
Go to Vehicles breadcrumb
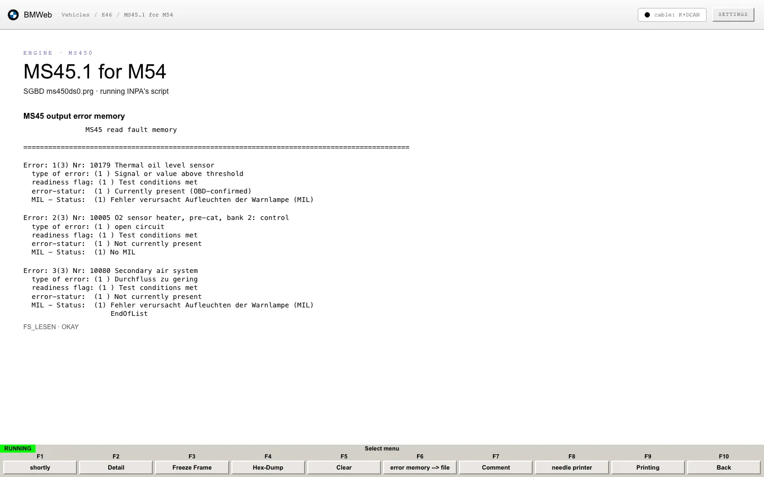coord(75,15)
